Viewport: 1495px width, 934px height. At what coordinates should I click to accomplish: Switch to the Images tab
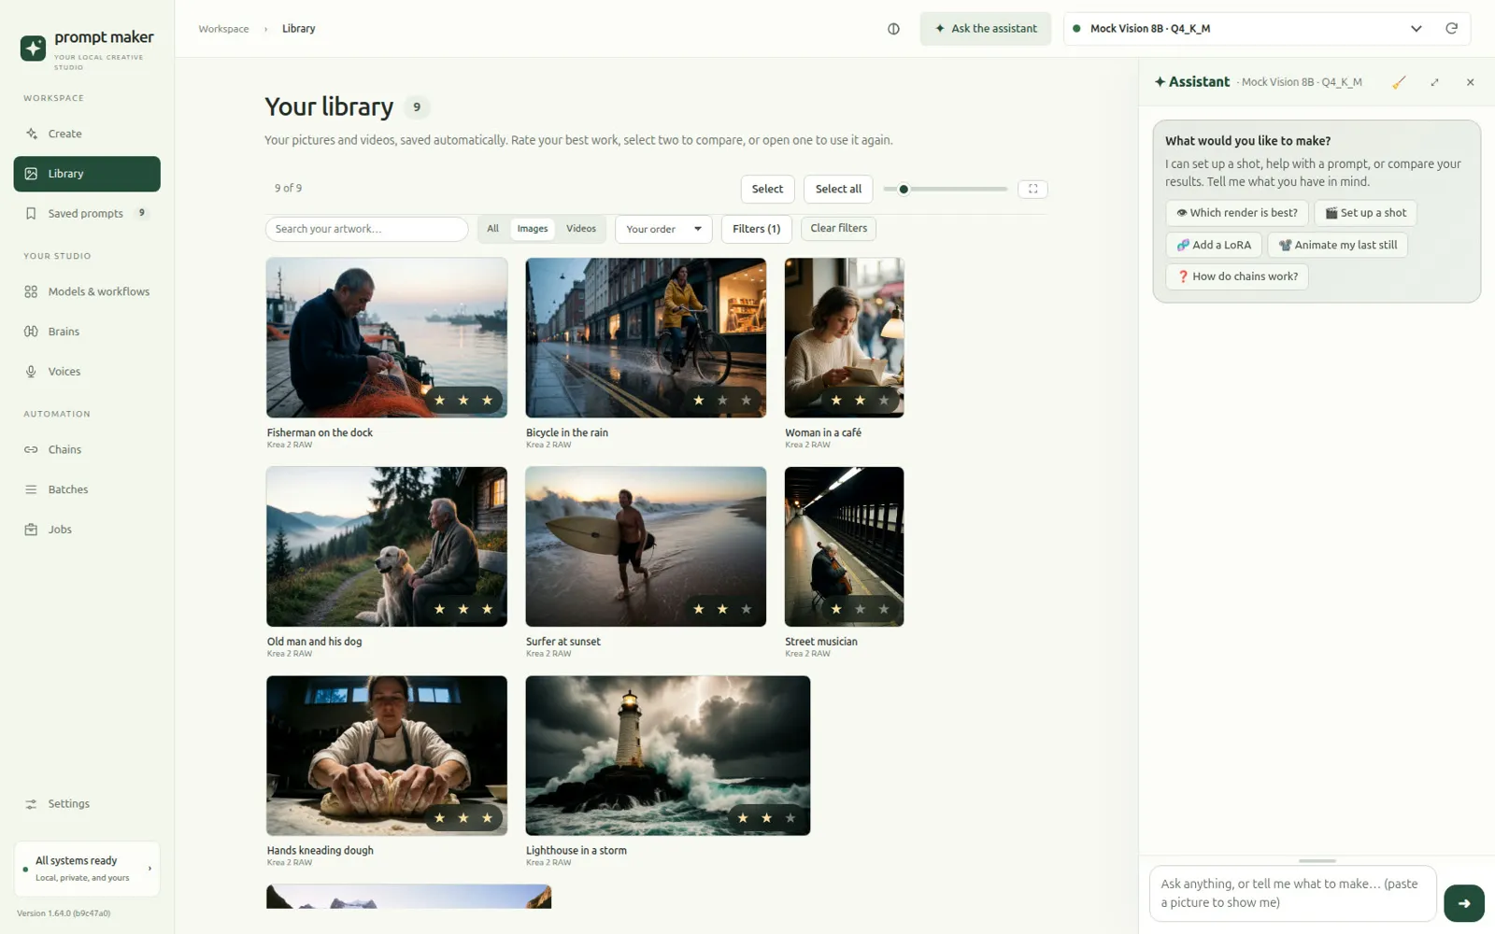[x=533, y=229]
